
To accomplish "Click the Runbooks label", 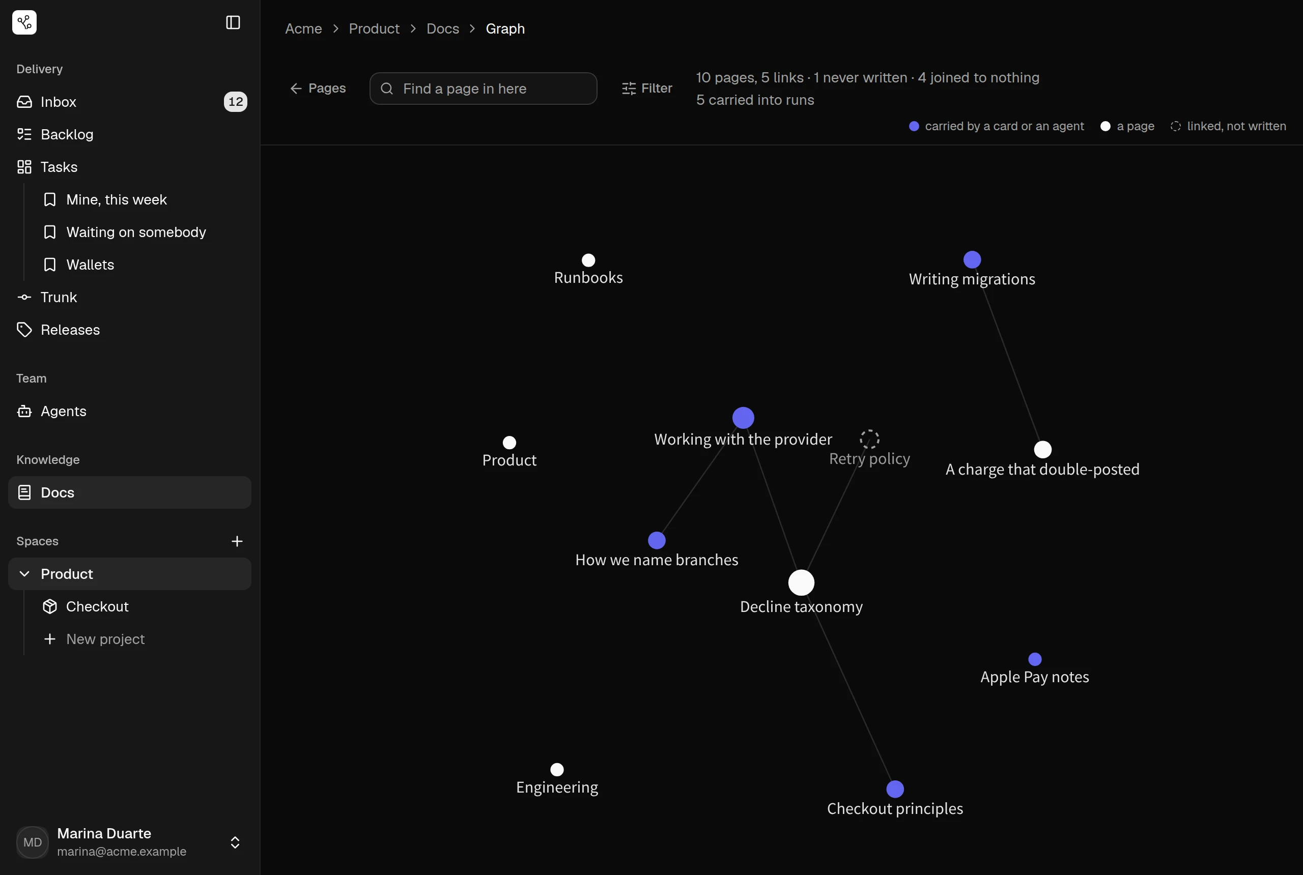I will pos(588,278).
